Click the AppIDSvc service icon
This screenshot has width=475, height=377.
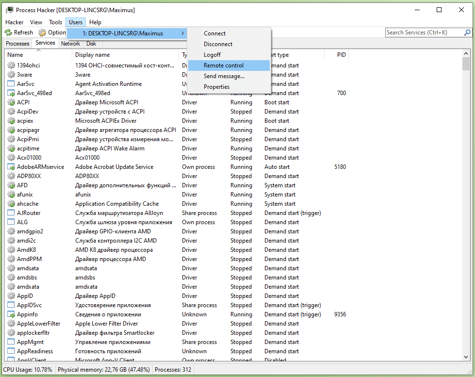pyautogui.click(x=11, y=305)
